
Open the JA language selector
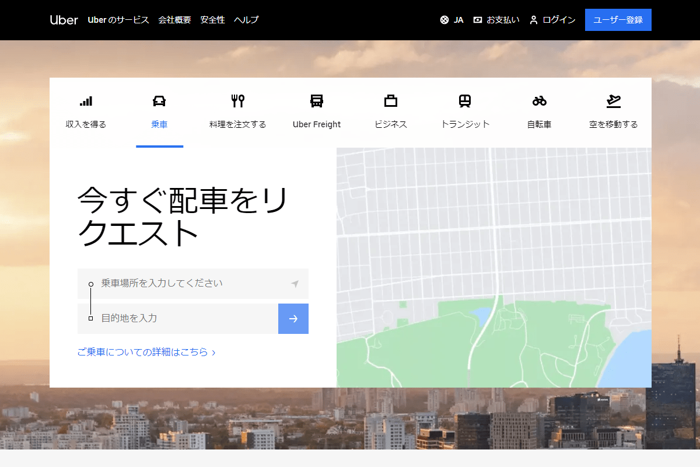pyautogui.click(x=452, y=20)
